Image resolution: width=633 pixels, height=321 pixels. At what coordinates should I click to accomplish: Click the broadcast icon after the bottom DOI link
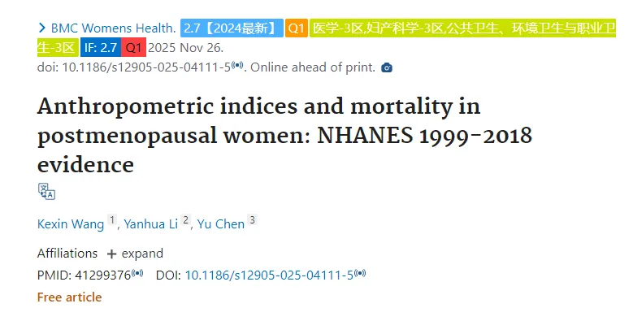coord(360,273)
